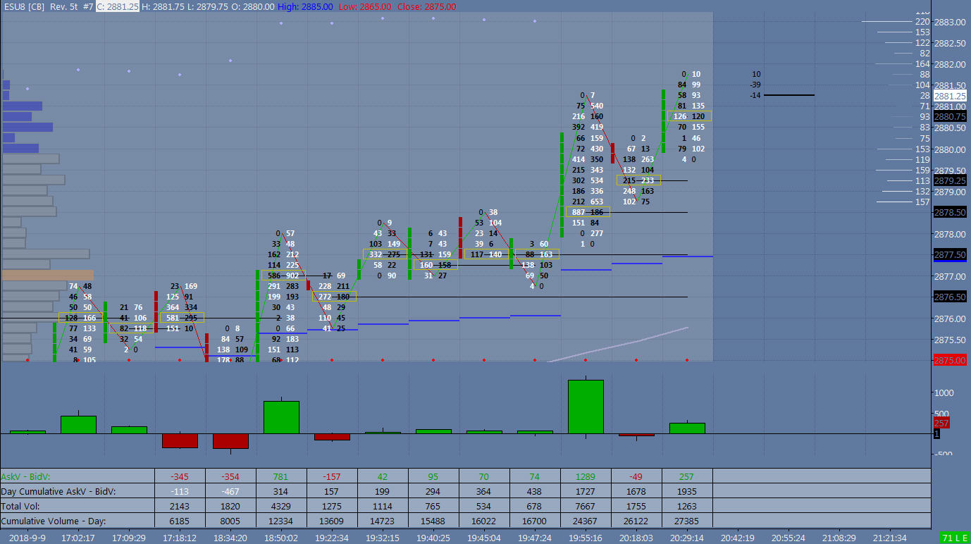Select AskV - BidV value 781
Screen dimensions: 971x544
coord(281,477)
